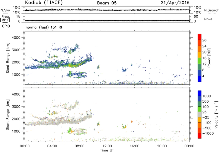This screenshot has height=152, width=219.
Task: Click the '04:00' time axis tick
Action: pyautogui.click(x=52, y=146)
